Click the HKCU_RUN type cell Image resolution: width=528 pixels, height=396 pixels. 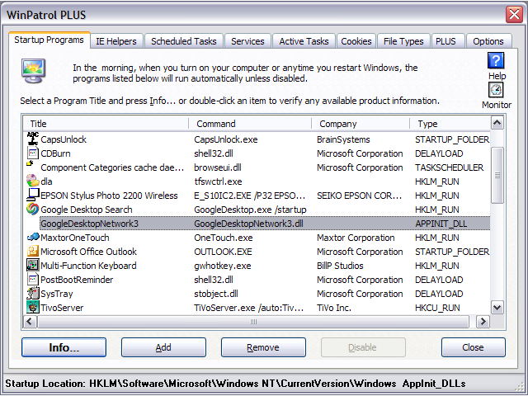(437, 308)
